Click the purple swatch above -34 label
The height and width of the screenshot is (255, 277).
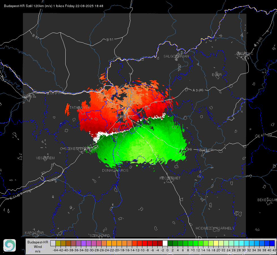click(x=83, y=243)
